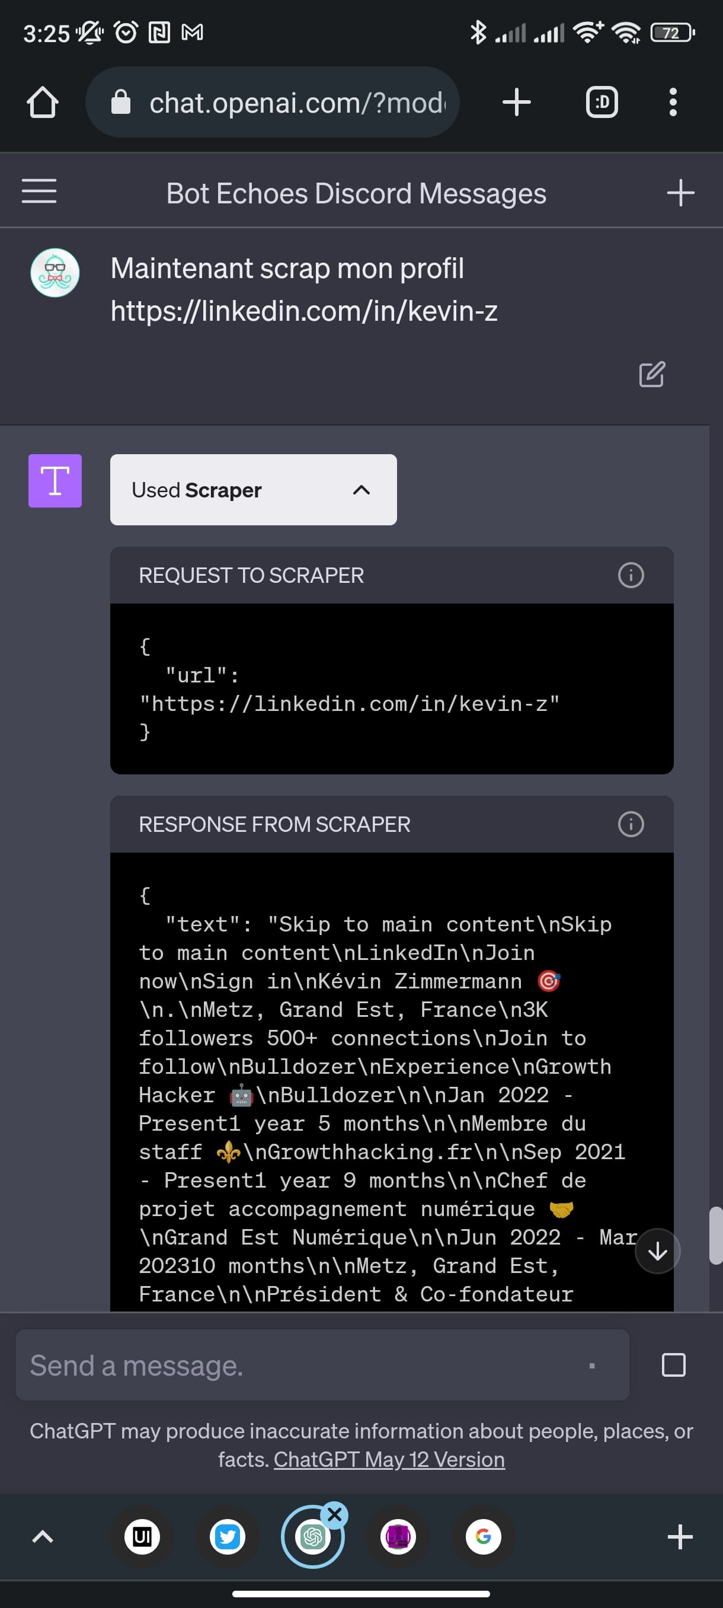Collapse the Used Scraper panel
This screenshot has width=723, height=1608.
253,490
